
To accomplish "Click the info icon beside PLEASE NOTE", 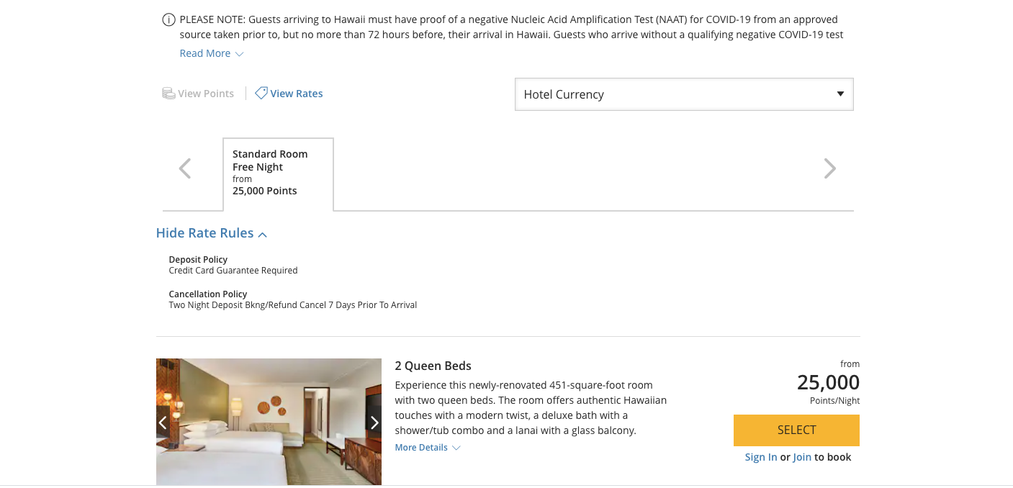I will coord(168,19).
